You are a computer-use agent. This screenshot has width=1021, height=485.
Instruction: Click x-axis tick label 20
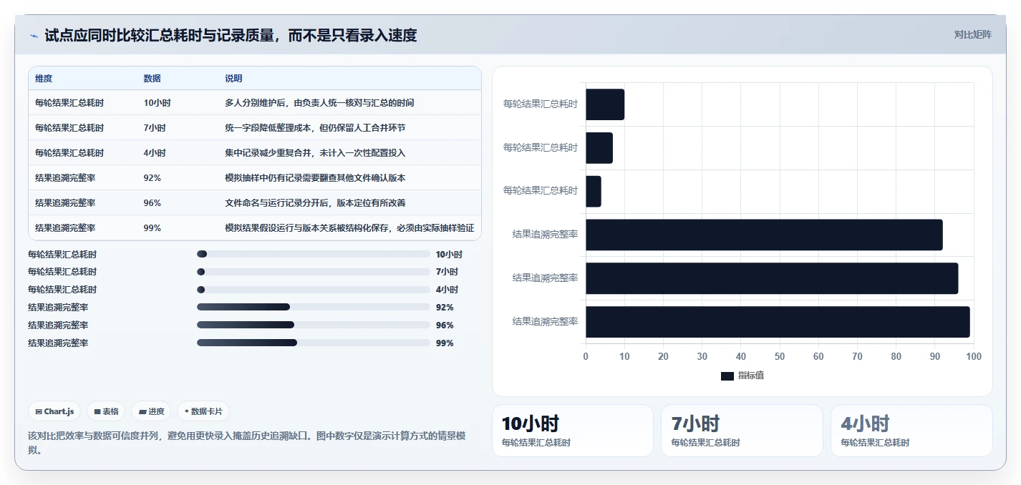click(x=663, y=356)
